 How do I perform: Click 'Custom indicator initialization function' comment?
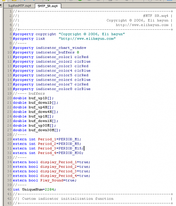click(68, 199)
